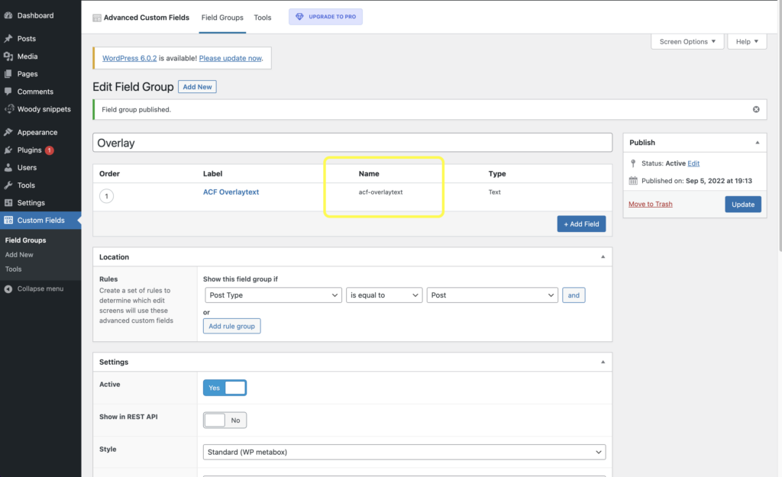Click the Plugins plug icon

tap(8, 150)
